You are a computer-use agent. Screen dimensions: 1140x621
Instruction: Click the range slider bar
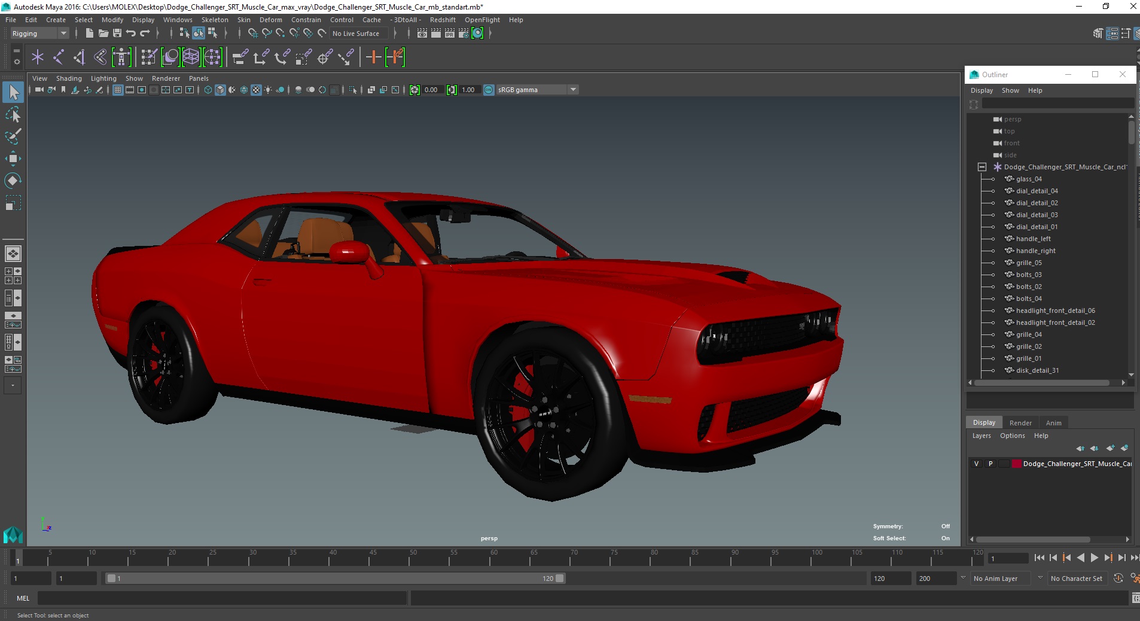point(335,579)
